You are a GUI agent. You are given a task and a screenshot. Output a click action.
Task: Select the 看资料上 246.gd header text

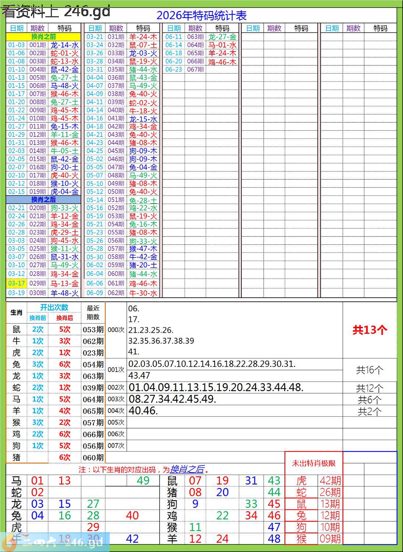point(56,11)
